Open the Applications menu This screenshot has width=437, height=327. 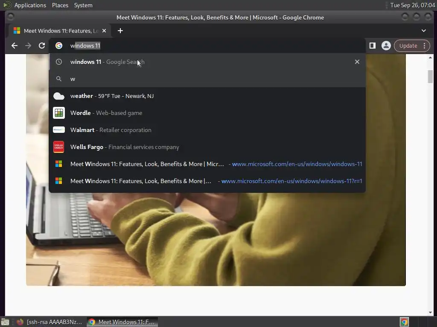[x=30, y=5]
